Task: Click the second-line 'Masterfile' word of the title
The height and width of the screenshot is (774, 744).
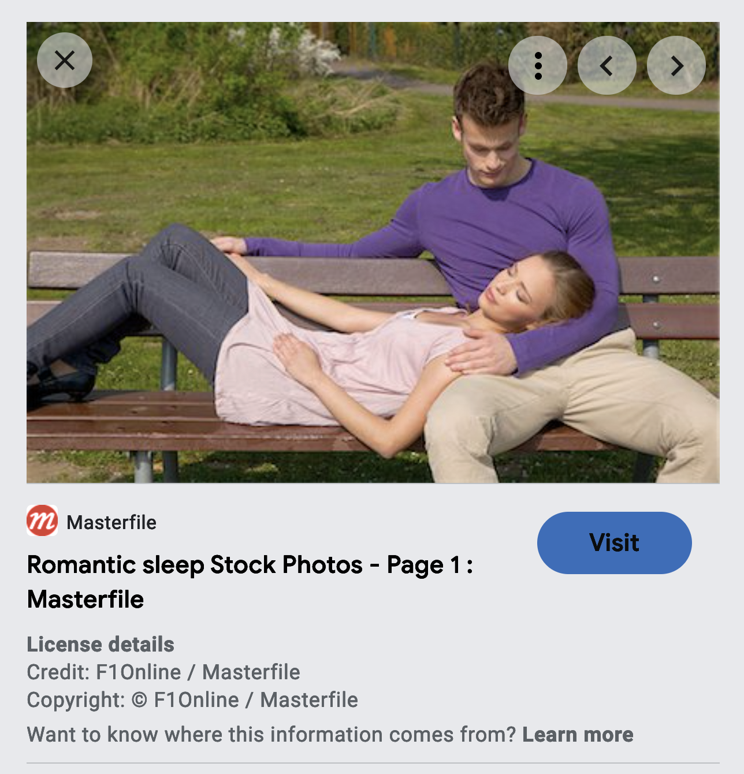Action: pos(85,599)
